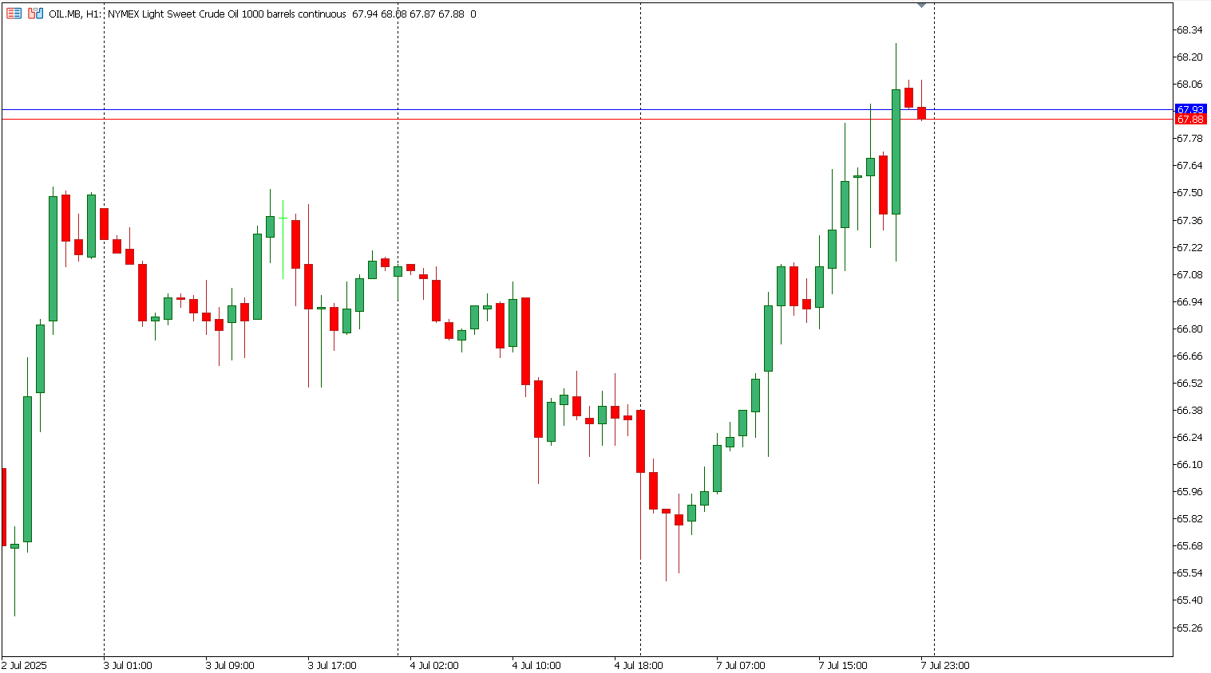Click the 7 Jul 23:00 time axis label
The image size is (1211, 673).
pos(945,665)
